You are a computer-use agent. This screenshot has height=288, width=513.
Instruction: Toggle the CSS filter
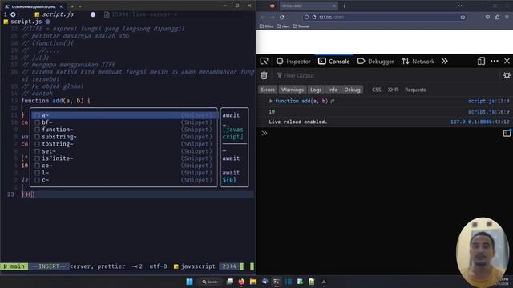pos(376,90)
